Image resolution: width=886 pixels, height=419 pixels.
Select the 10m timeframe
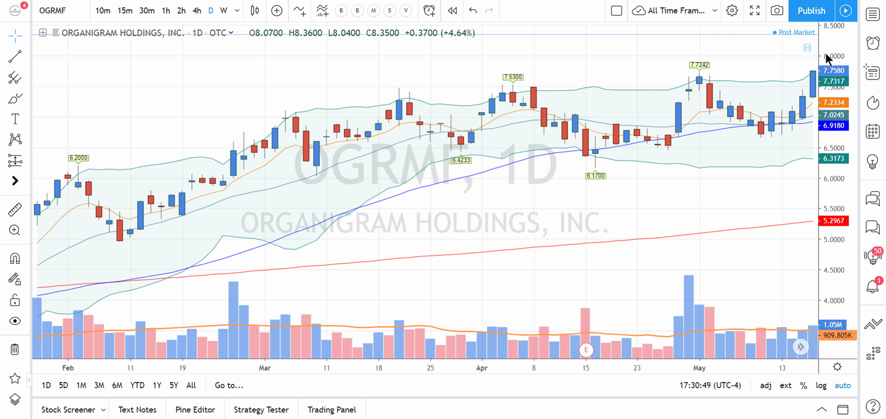coord(103,10)
